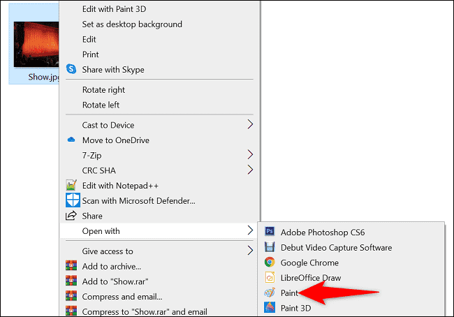The image size is (454, 317).
Task: Click the WinRAR icon beside Add to archive
Action: (71, 266)
